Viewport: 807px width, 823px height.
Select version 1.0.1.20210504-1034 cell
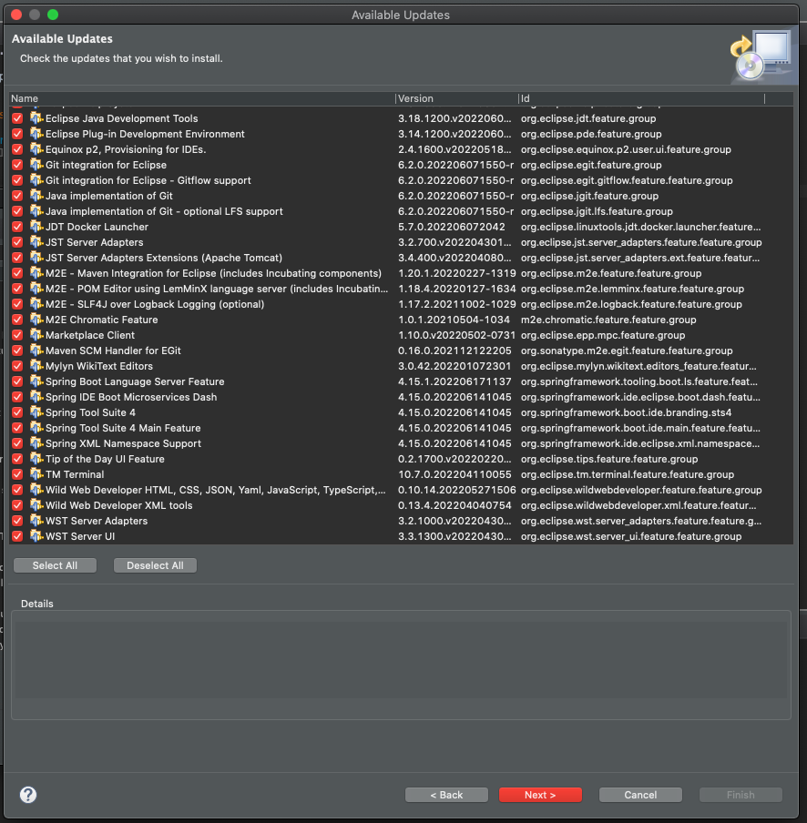click(455, 320)
